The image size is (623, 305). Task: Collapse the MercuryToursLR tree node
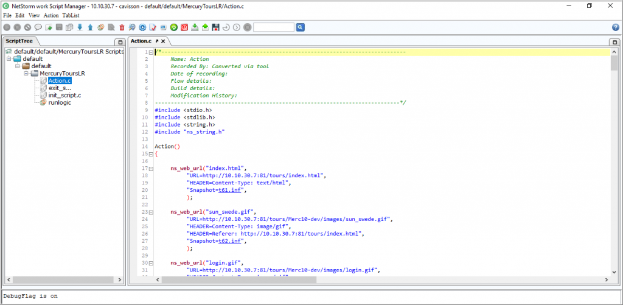[26, 74]
